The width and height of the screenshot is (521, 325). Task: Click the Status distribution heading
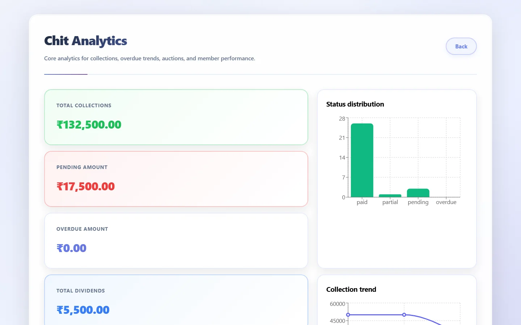(355, 104)
